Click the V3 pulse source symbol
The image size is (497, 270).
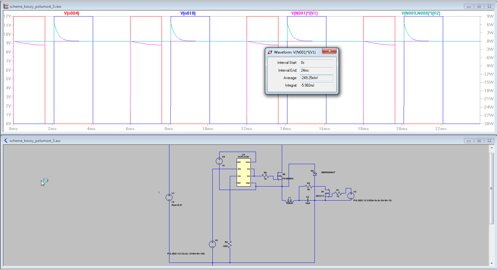351,196
